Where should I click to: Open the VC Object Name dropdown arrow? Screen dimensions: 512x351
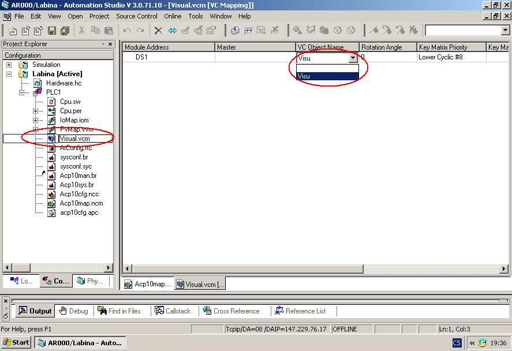[353, 58]
